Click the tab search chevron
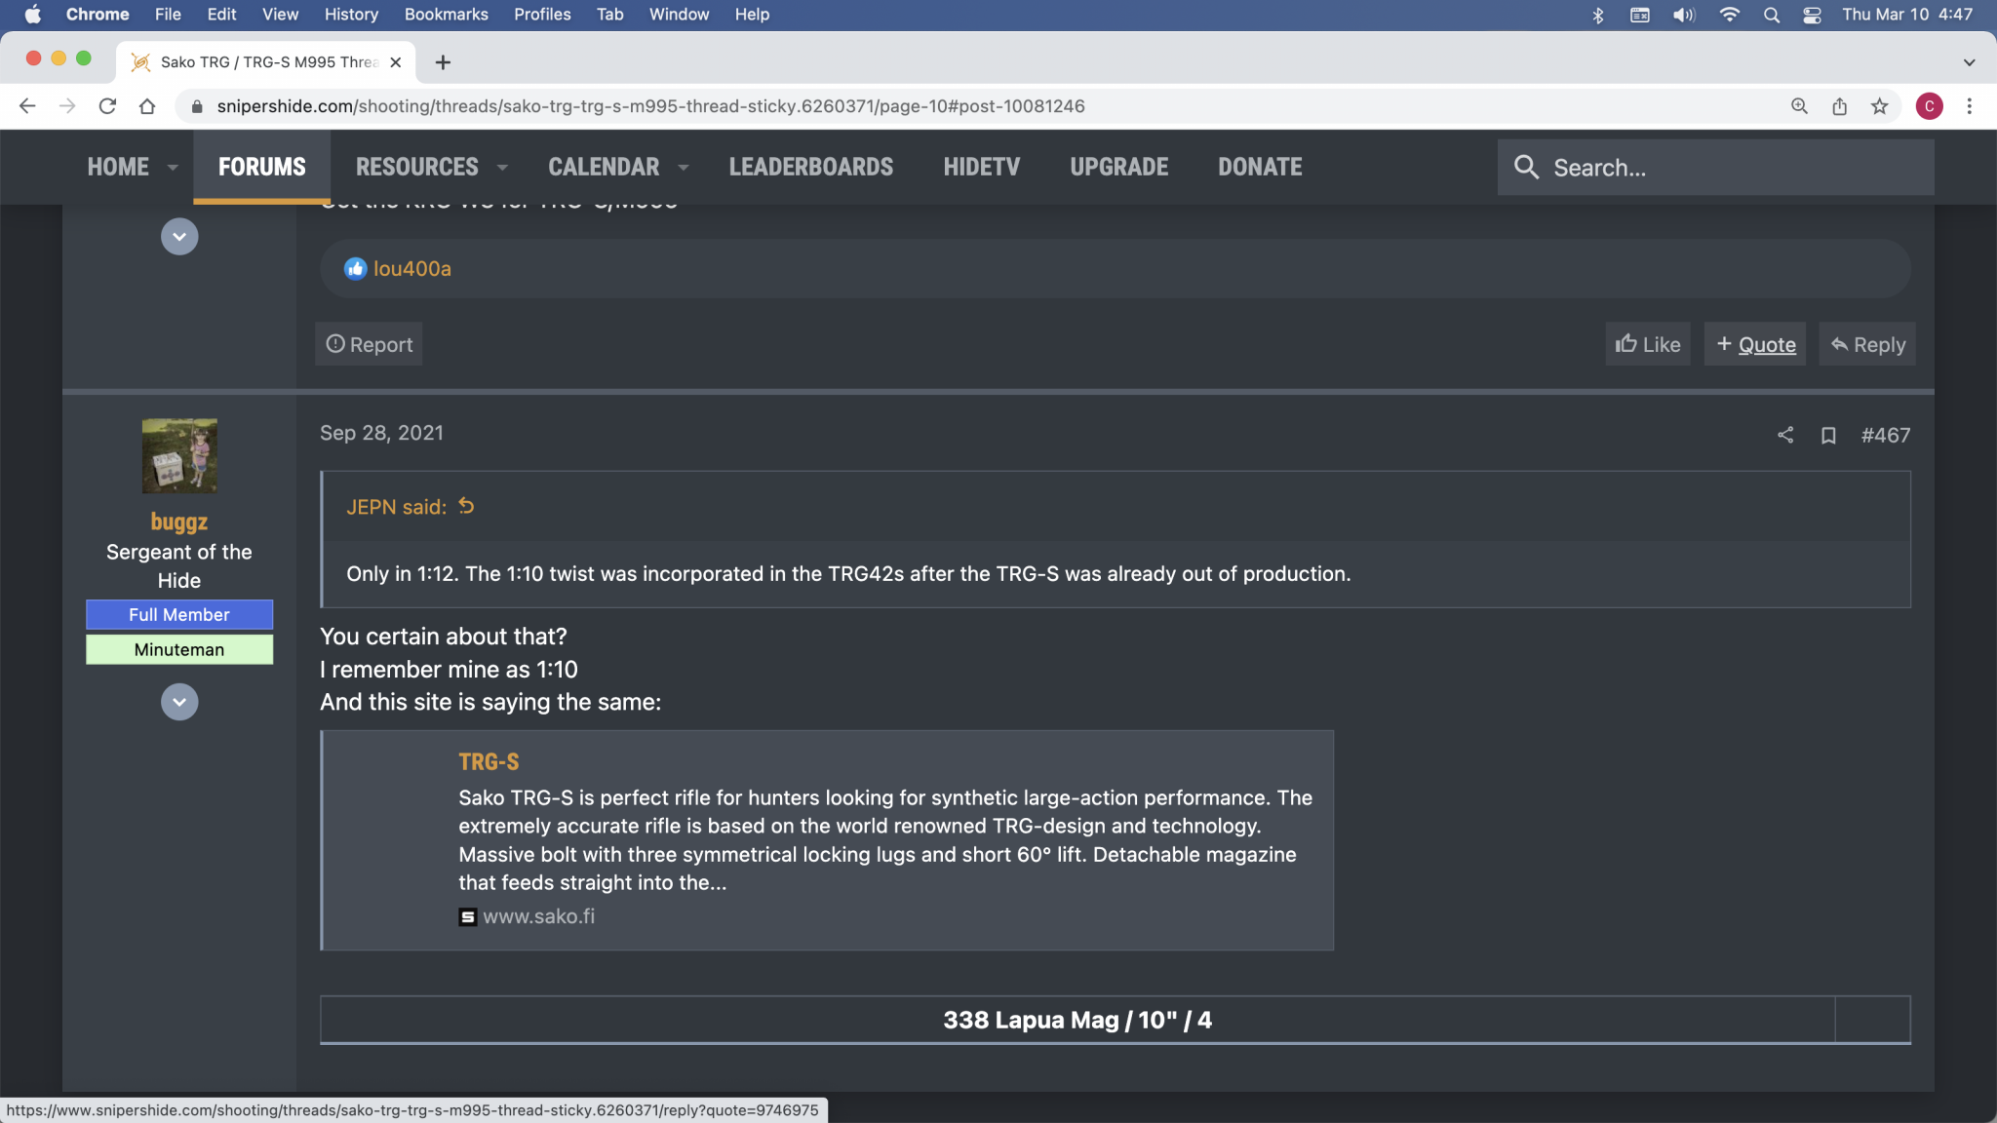This screenshot has height=1123, width=1997. coord(1969,62)
